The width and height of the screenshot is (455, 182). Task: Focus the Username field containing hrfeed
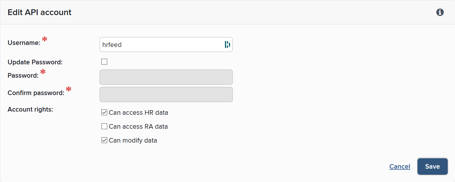(x=161, y=45)
